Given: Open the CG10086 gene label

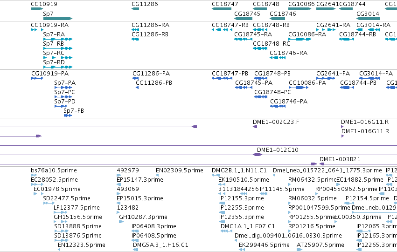Looking at the screenshot, I should pyautogui.click(x=301, y=4).
